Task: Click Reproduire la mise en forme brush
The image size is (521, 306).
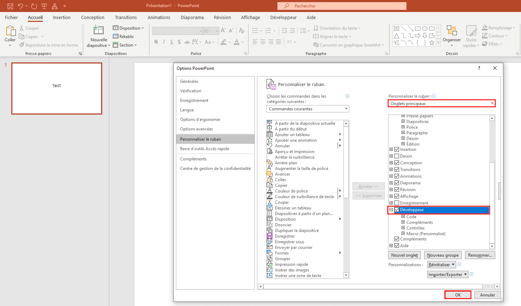Action: (48, 45)
